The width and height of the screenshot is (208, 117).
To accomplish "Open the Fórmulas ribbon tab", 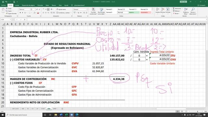I will 40,5.
